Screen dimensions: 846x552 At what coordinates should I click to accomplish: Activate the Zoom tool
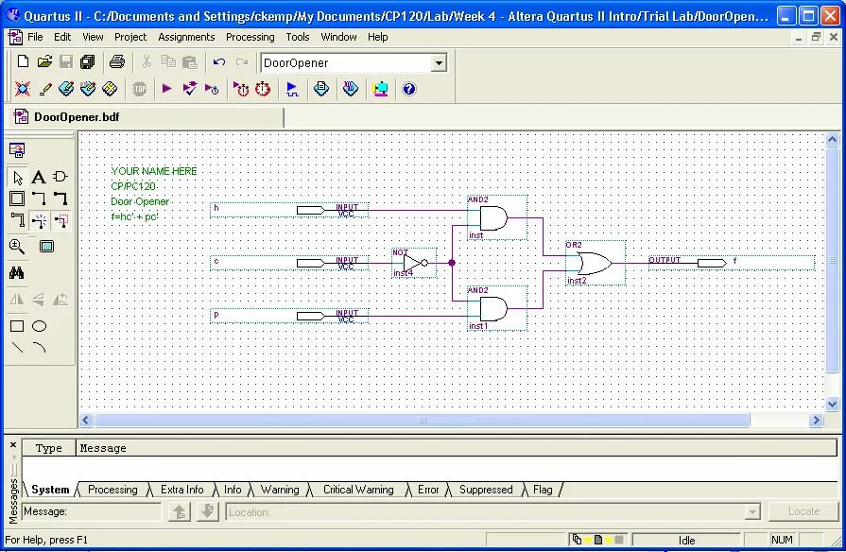tap(15, 246)
